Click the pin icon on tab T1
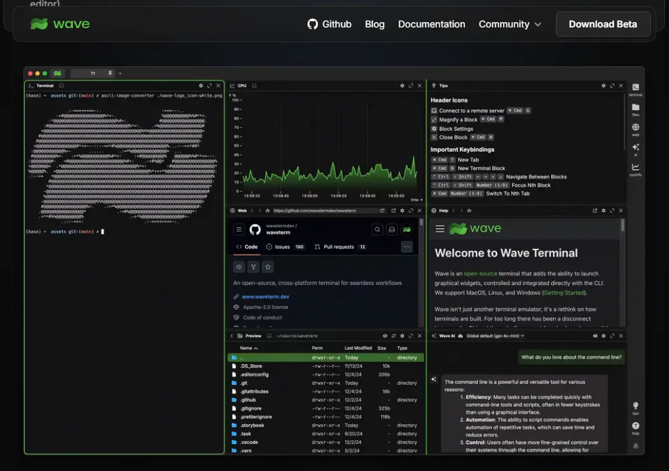 110,74
